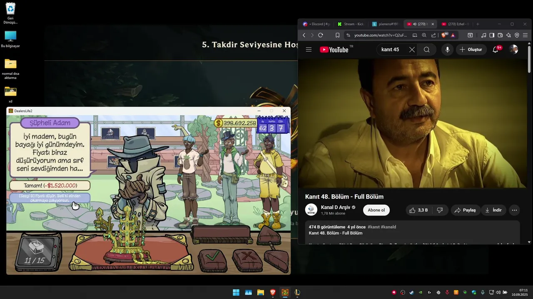Open Brave Shields lion icon

[444, 35]
